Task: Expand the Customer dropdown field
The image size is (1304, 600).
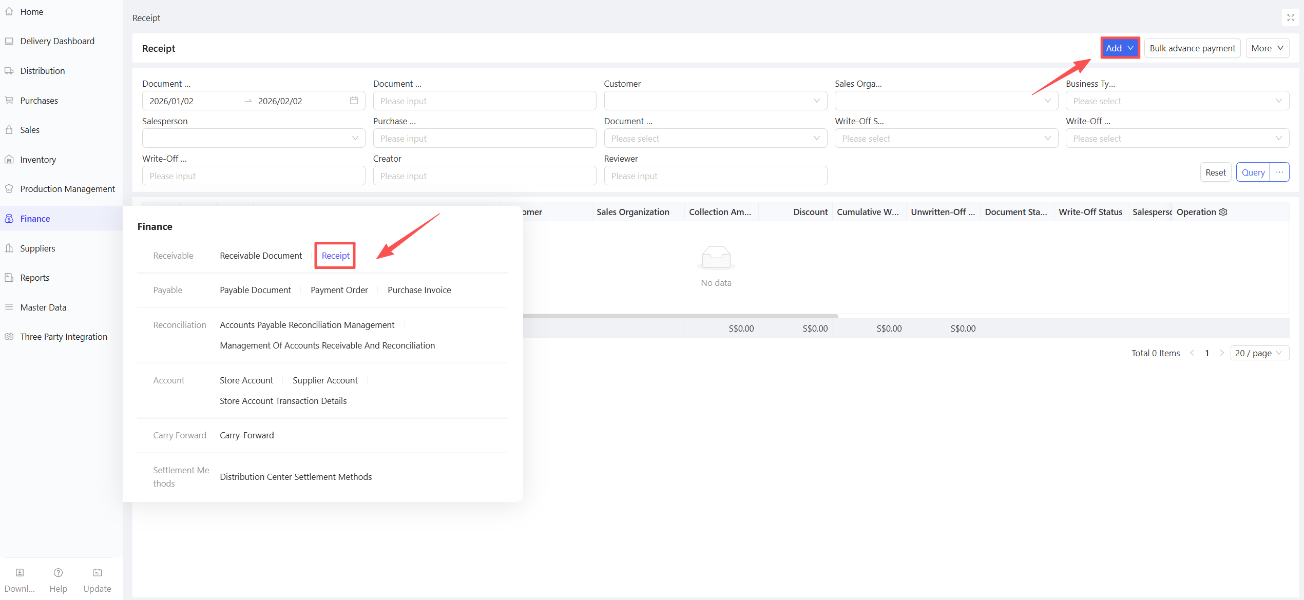Action: point(715,101)
